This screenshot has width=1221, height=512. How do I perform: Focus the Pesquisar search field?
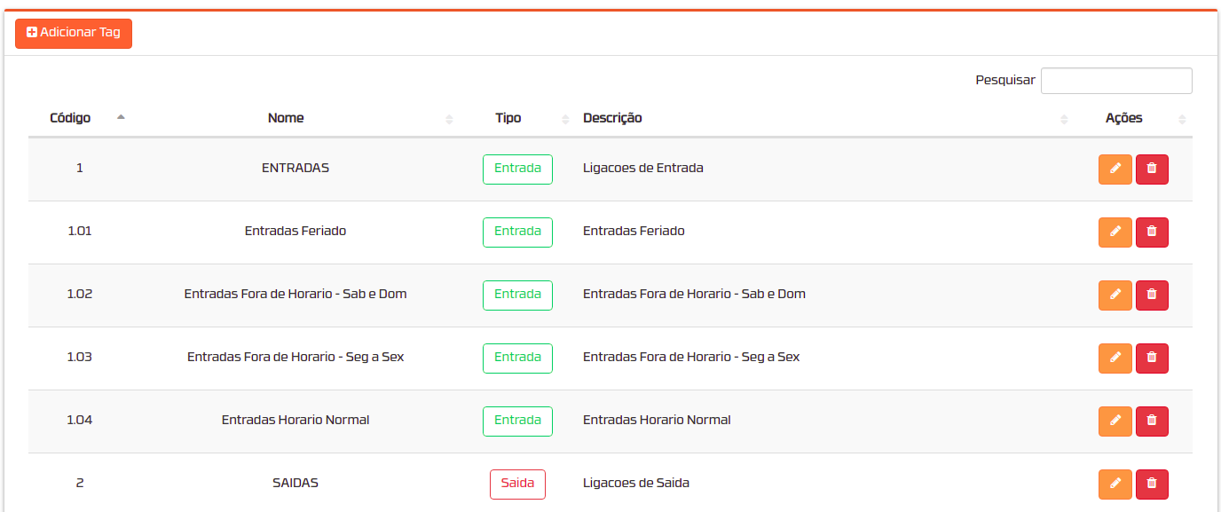pyautogui.click(x=1116, y=81)
